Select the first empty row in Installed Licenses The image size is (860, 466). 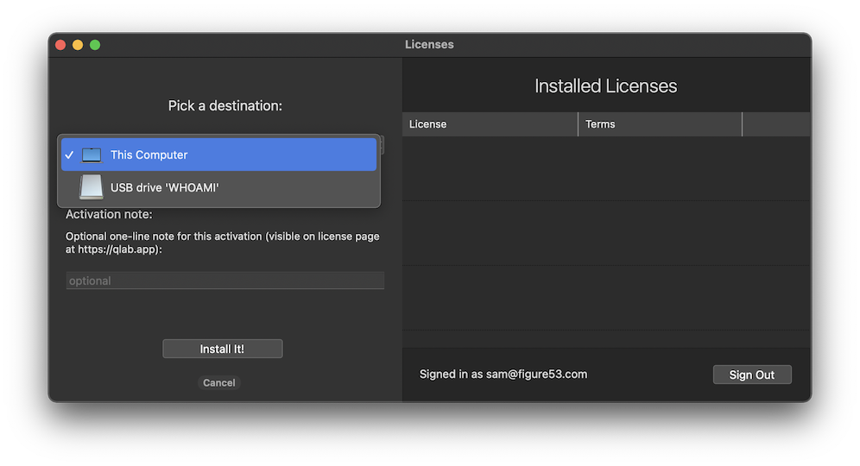606,168
